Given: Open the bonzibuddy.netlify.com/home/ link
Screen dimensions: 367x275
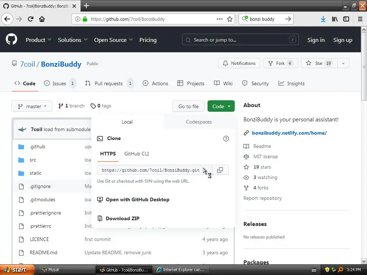Looking at the screenshot, I should (289, 133).
